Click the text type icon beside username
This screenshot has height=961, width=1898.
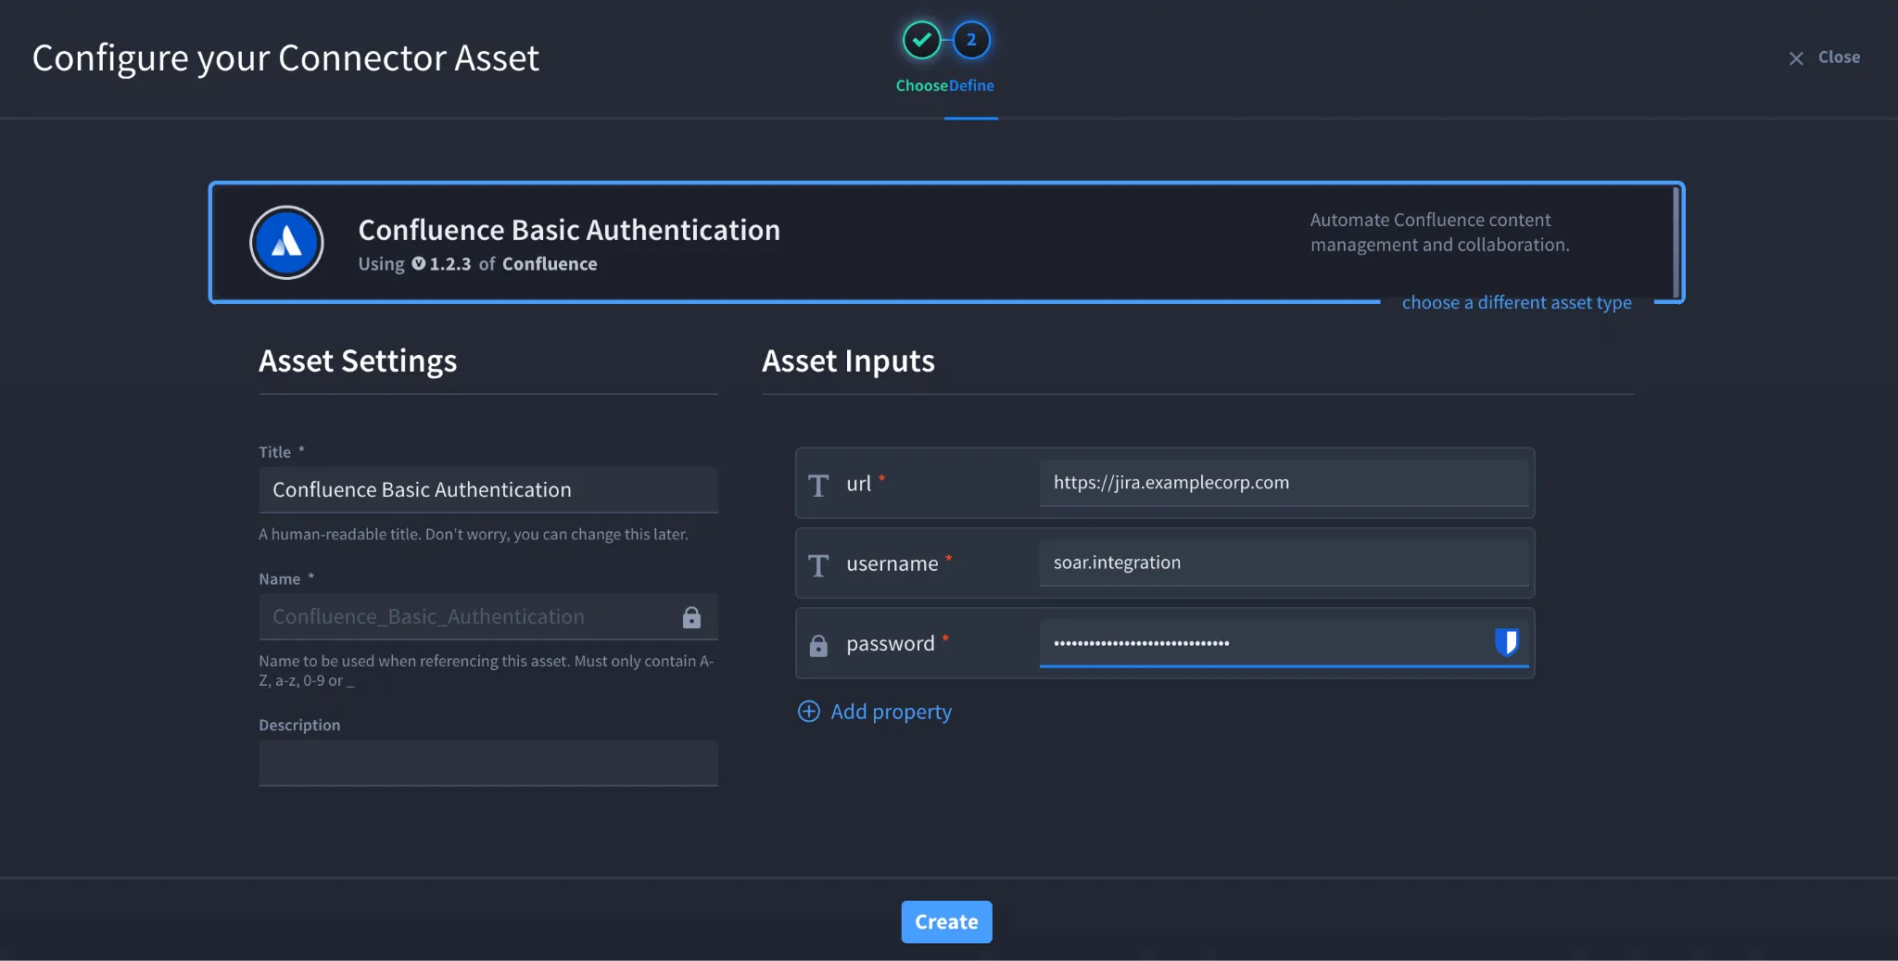pos(818,564)
